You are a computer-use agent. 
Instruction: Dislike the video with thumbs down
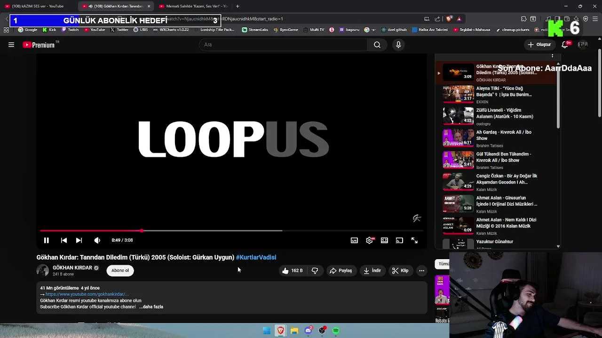click(315, 270)
